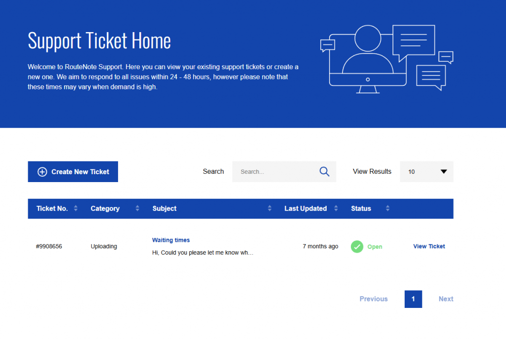The width and height of the screenshot is (506, 340).
Task: Select page 1 in pagination
Action: 413,299
